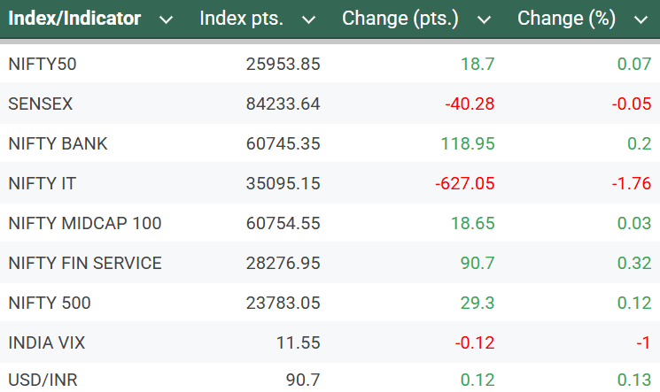Viewport: 660px width, 392px height.
Task: Click the SENSEX points value 84233.64
Action: (x=283, y=104)
